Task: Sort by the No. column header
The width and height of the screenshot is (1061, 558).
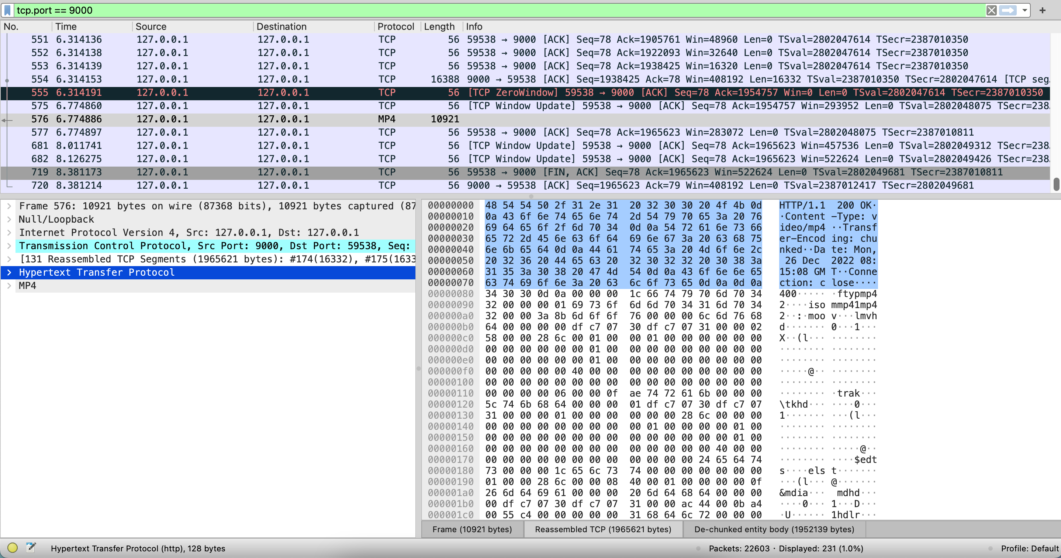Action: coord(26,26)
